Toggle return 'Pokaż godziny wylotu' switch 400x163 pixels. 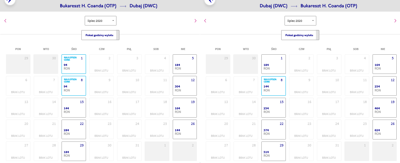click(x=300, y=35)
